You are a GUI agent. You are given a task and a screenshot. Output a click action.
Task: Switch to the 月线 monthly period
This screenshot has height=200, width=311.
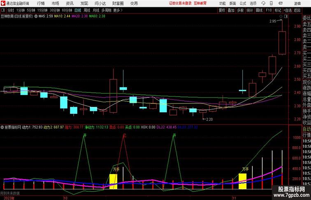96,10
